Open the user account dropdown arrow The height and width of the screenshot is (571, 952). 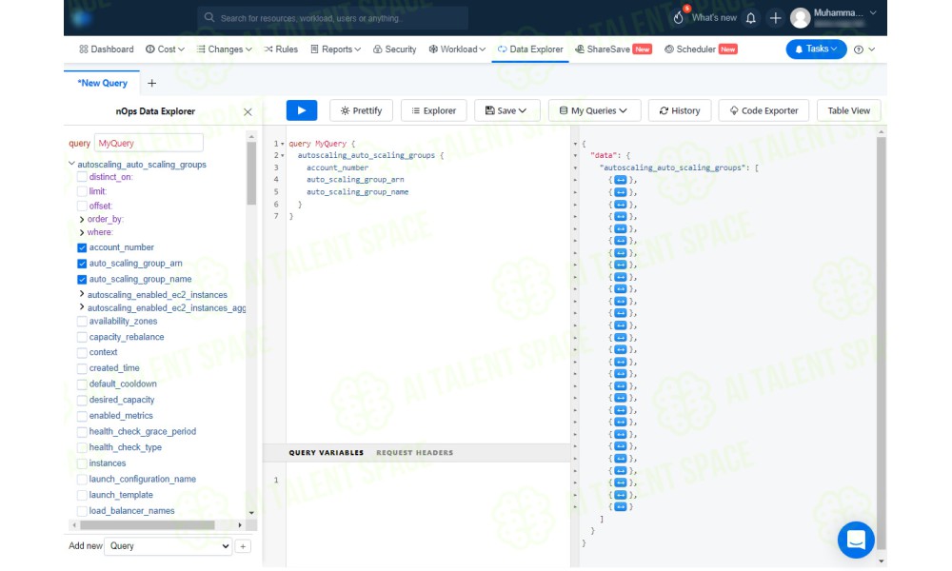pyautogui.click(x=873, y=12)
